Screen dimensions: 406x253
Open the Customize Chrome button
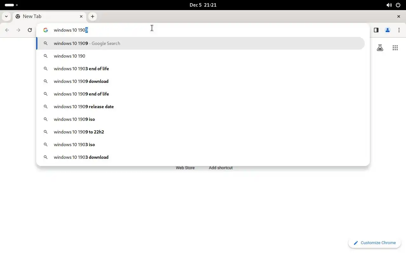(x=375, y=243)
